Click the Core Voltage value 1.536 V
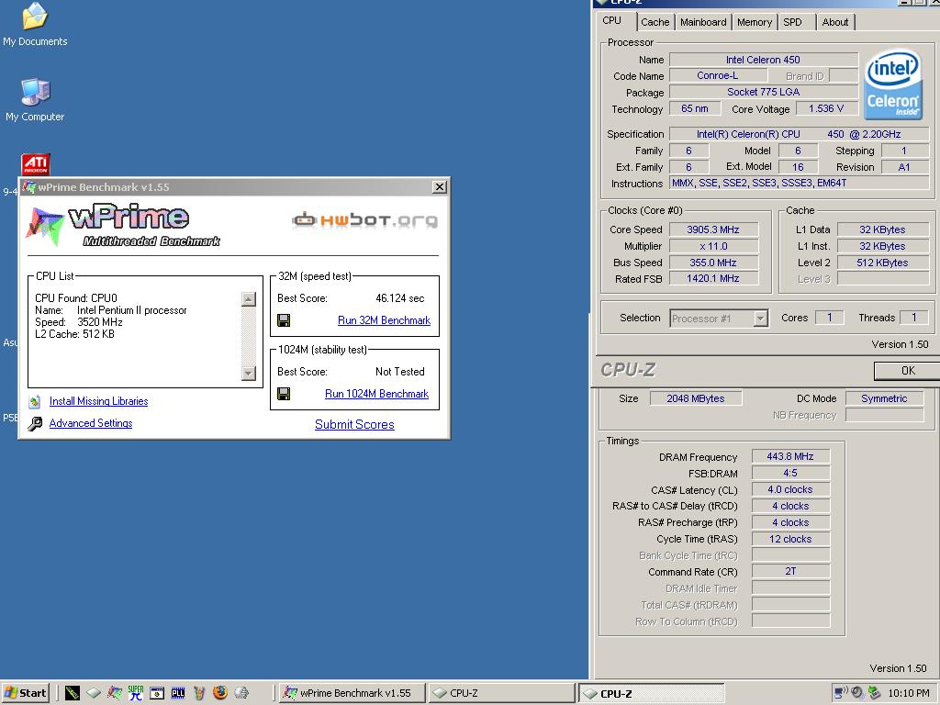The image size is (940, 705). [825, 108]
